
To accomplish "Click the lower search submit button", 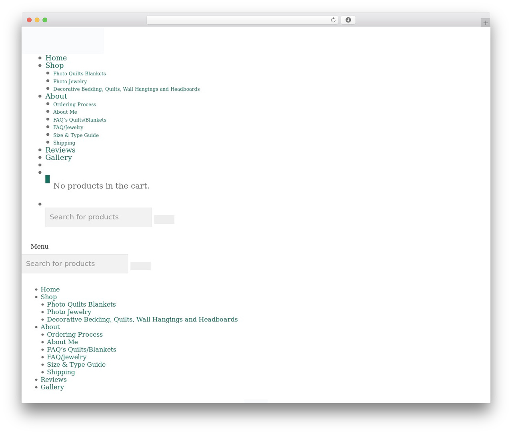I will 140,266.
